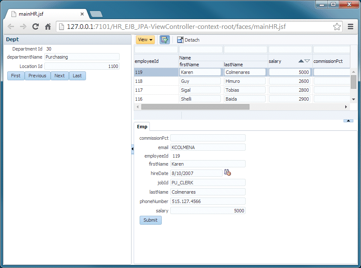This screenshot has height=268, width=361.
Task: Sort salary column descending
Action: coord(307,61)
